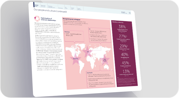179x98 pixels.
Task: Click the Workforce diversity panel heading
Action: coord(118,22)
